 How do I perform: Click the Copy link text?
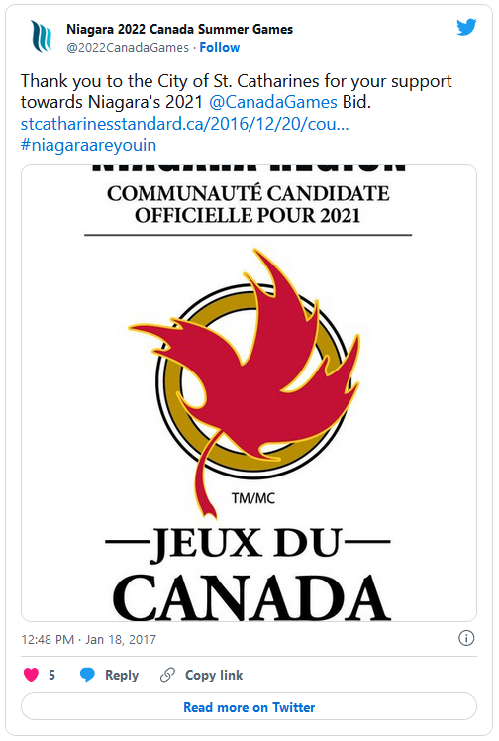pyautogui.click(x=214, y=675)
